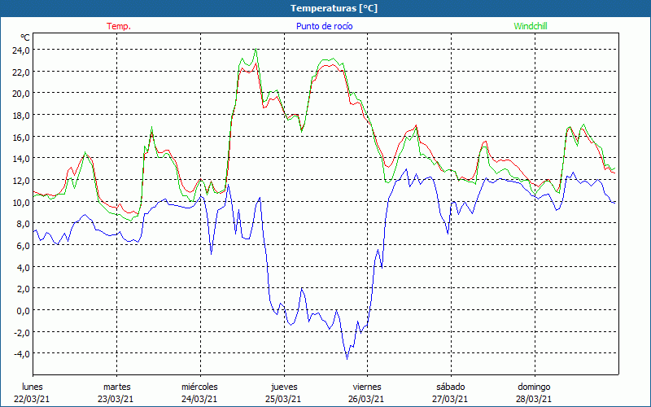Click the 'martes' day label
This screenshot has height=407, width=651.
click(x=117, y=387)
